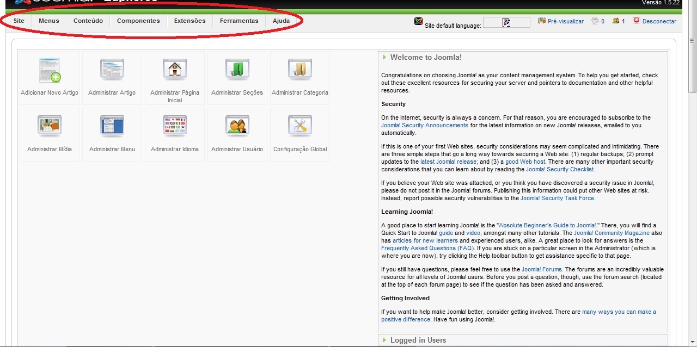This screenshot has height=347, width=697.
Task: Click the Security heading text
Action: [x=393, y=104]
